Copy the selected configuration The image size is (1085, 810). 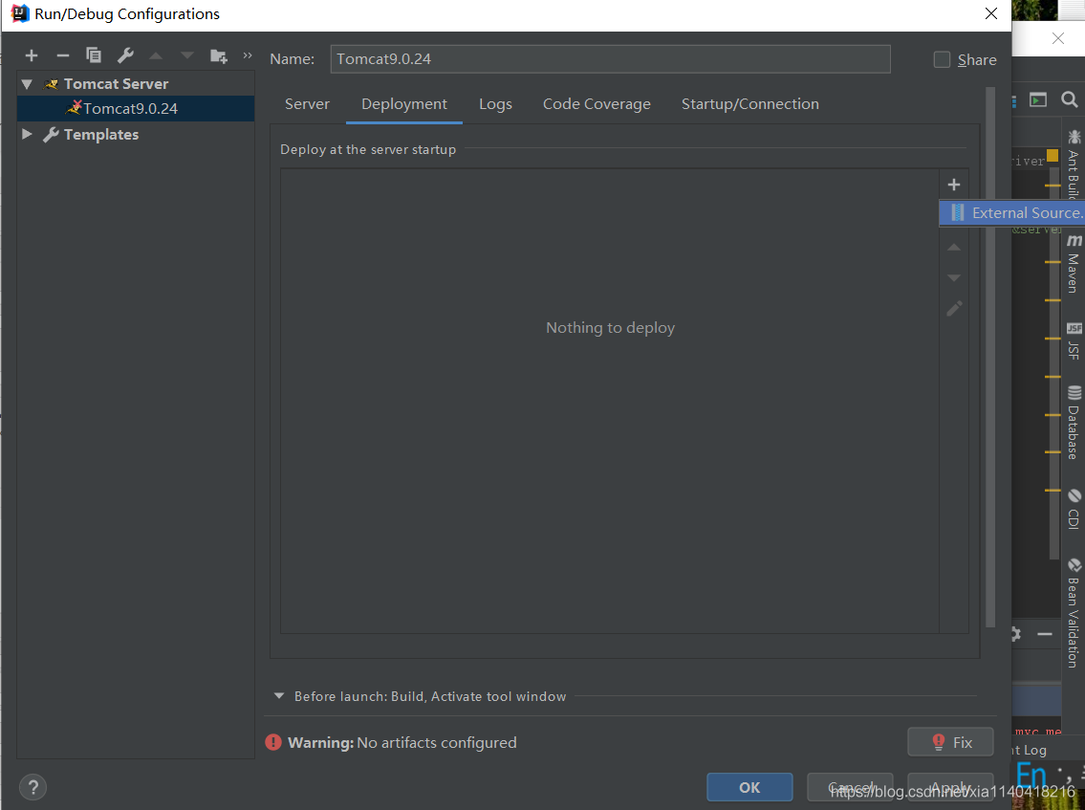point(94,55)
